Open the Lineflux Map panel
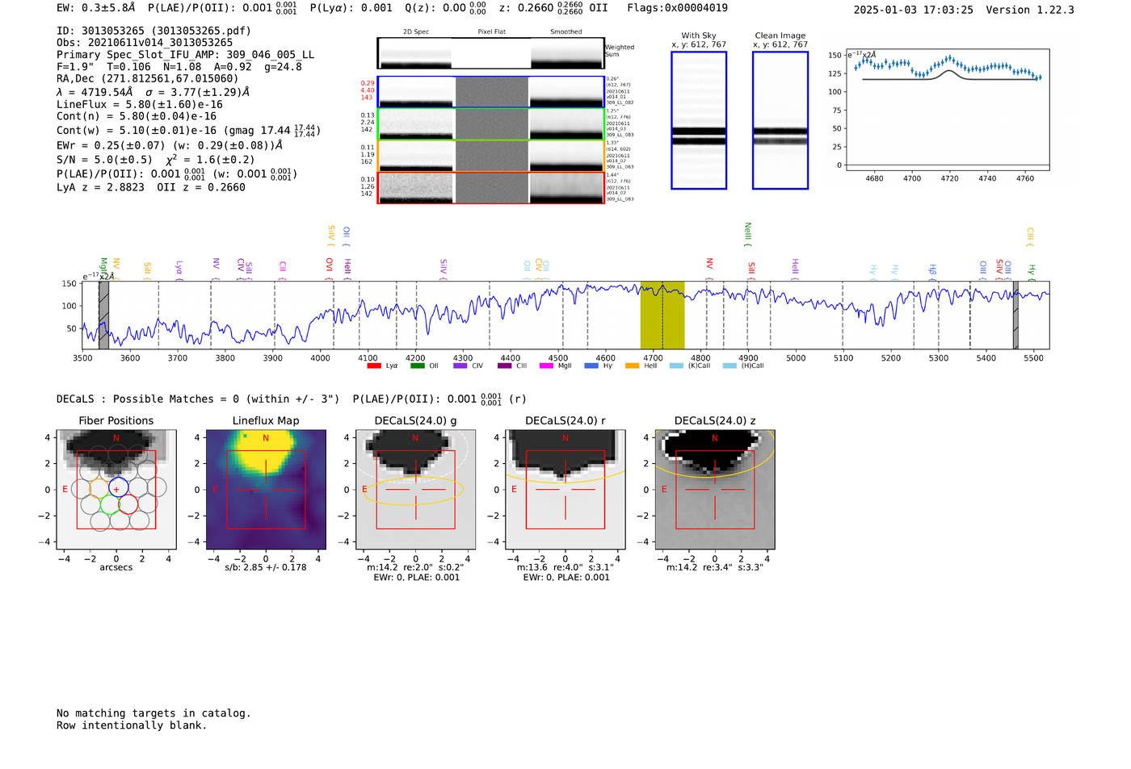The image size is (1131, 769). point(266,491)
